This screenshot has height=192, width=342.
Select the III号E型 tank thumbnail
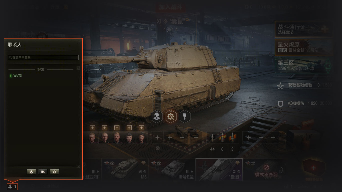[172, 169]
